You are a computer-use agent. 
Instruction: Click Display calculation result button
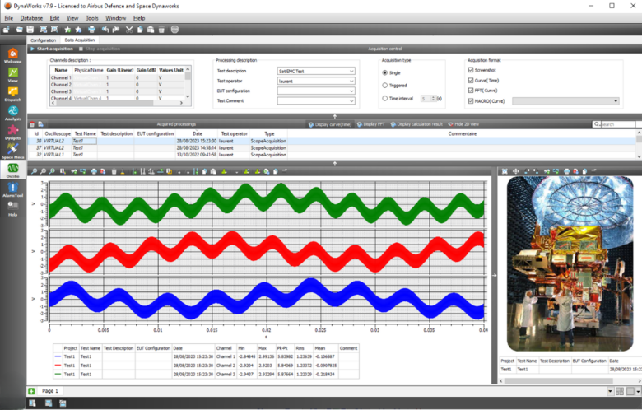click(416, 124)
